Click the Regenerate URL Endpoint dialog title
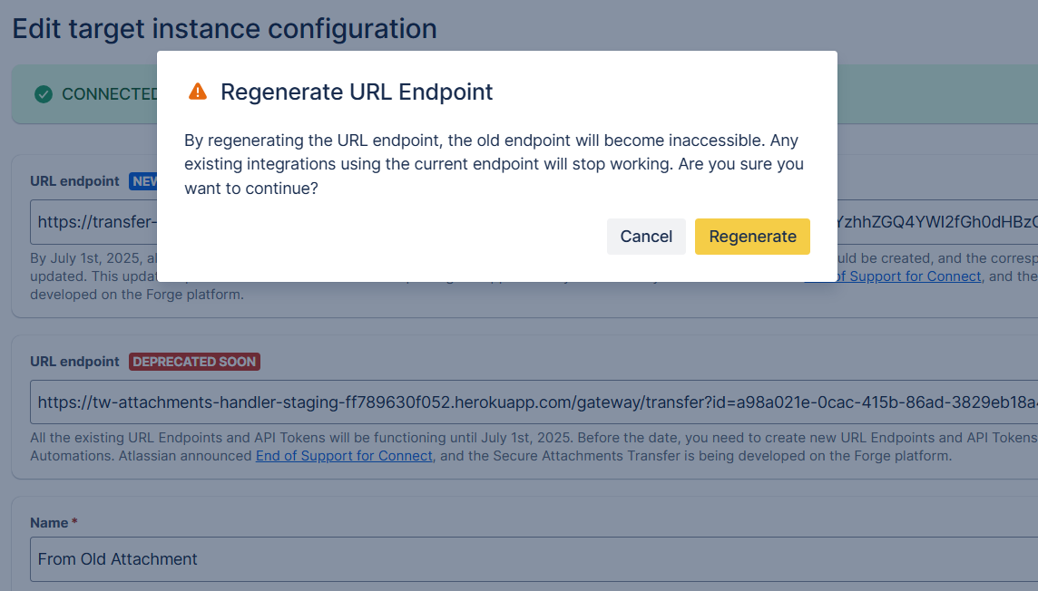 [x=357, y=92]
